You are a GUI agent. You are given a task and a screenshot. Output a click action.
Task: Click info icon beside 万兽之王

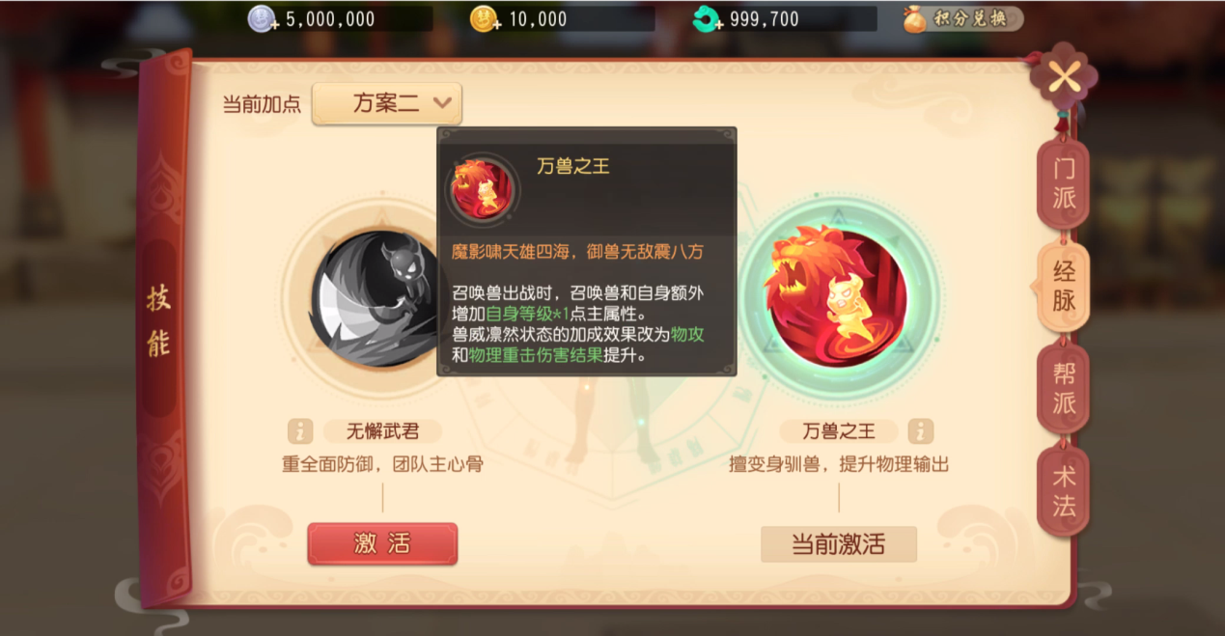tap(920, 431)
